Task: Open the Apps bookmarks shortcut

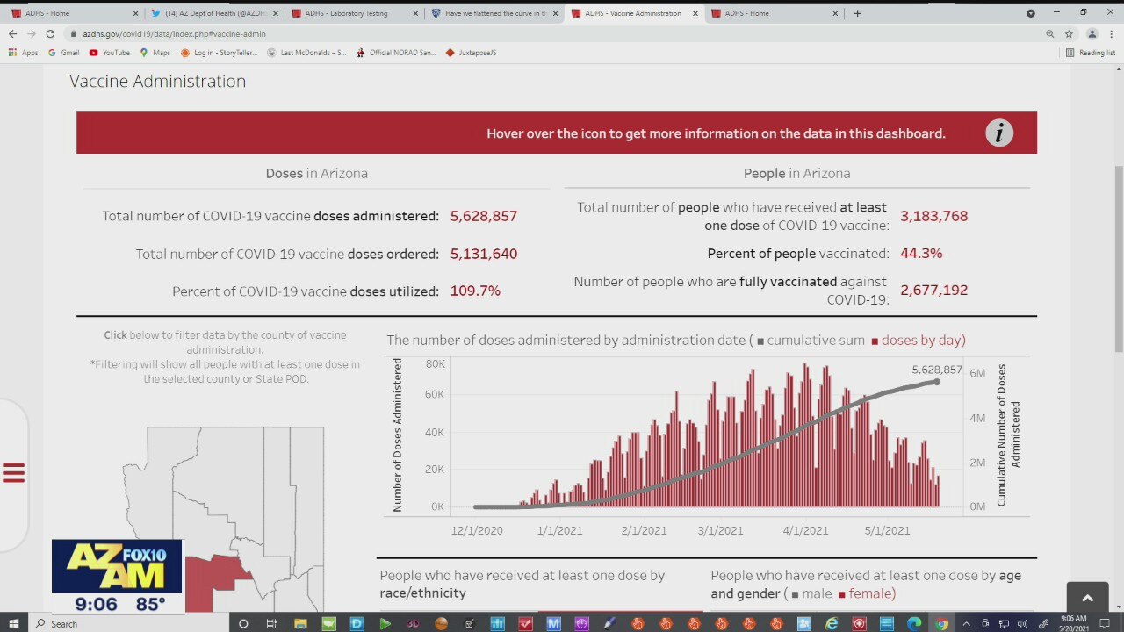Action: (23, 53)
